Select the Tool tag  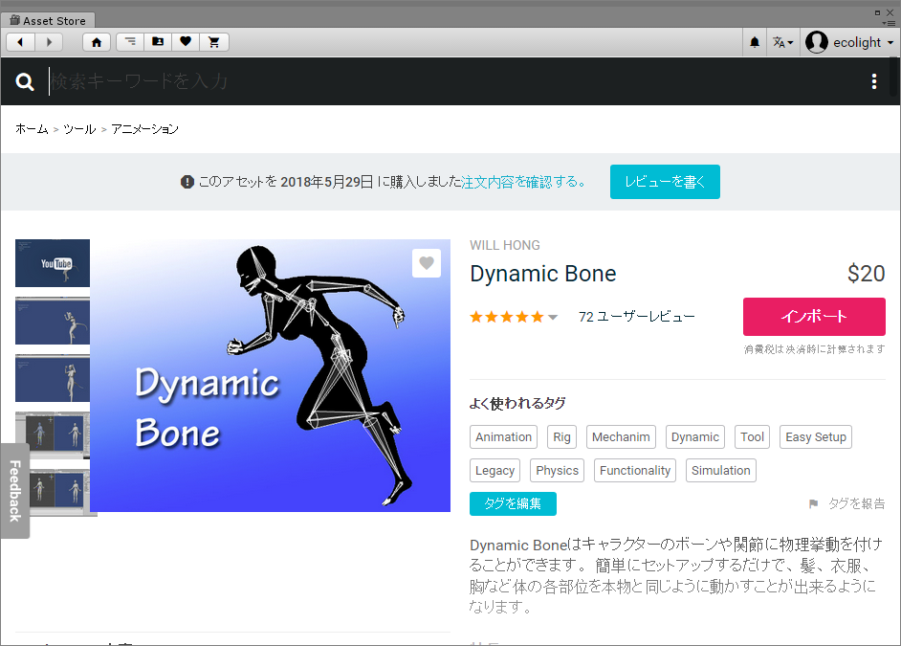click(752, 436)
